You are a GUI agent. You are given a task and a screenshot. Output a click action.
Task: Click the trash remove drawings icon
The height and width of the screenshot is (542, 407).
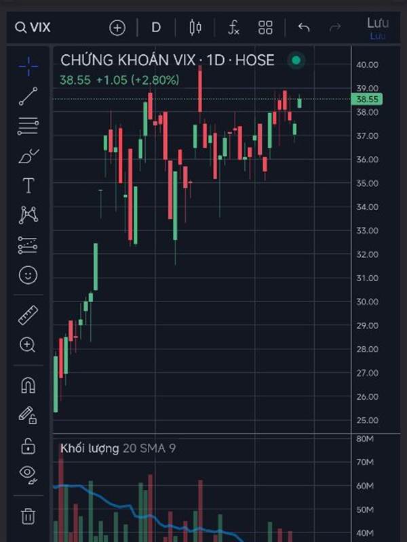click(x=28, y=516)
